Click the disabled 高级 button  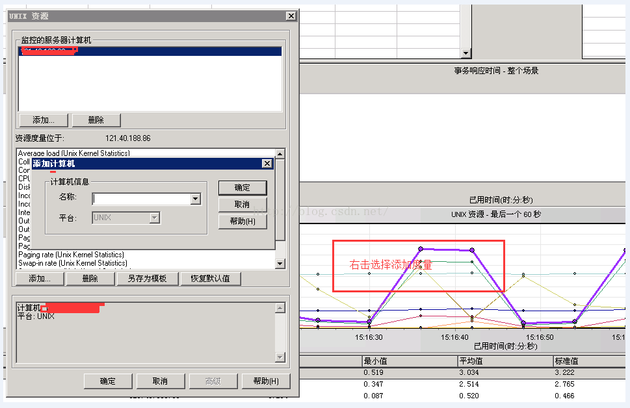pos(213,381)
